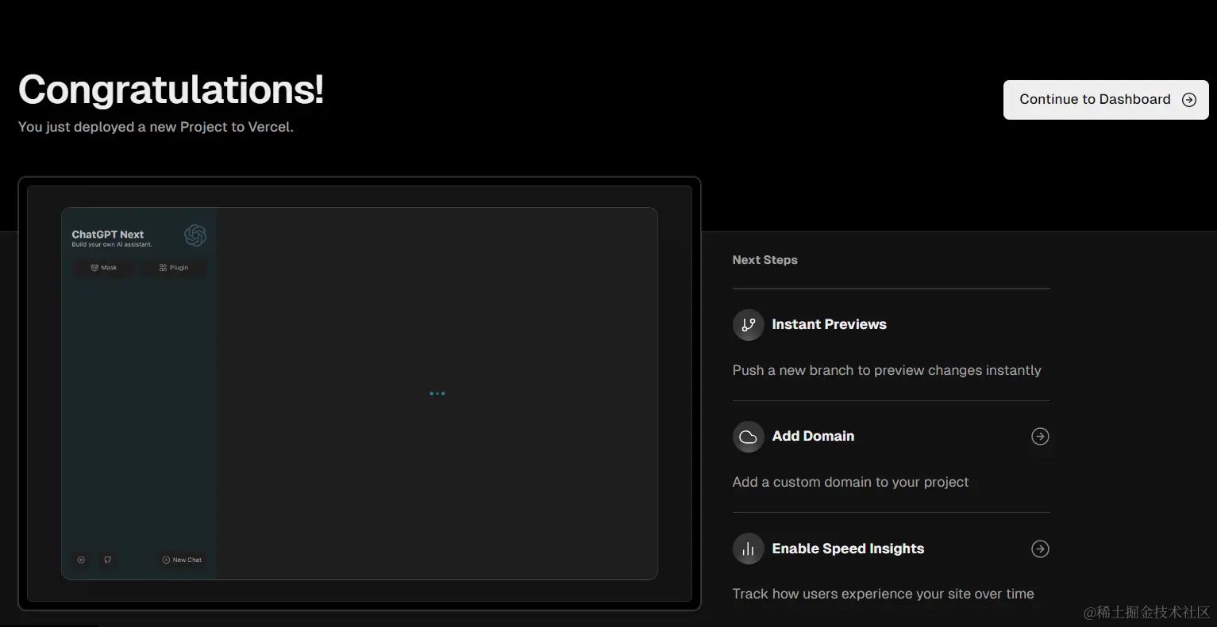The height and width of the screenshot is (627, 1217).
Task: Click the ChatGPT Next title in preview
Action: coord(108,235)
